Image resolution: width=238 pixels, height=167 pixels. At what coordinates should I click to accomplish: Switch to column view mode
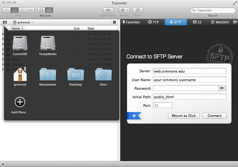coord(23,10)
